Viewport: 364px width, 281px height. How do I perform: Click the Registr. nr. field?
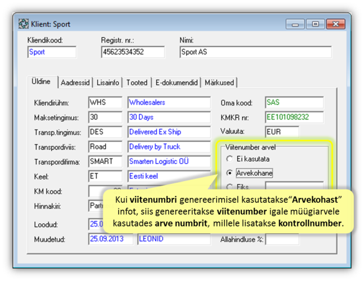tap(133, 52)
